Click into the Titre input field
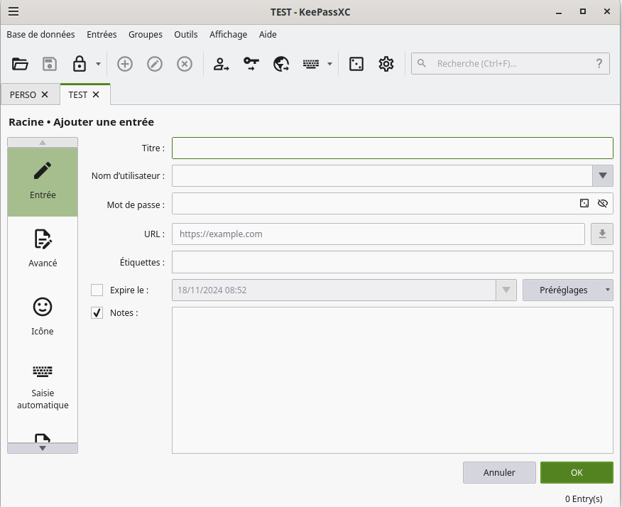The image size is (622, 507). (392, 148)
